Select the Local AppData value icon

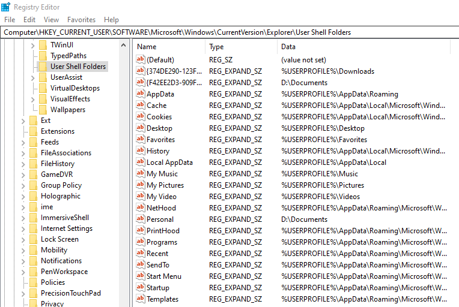tap(141, 162)
